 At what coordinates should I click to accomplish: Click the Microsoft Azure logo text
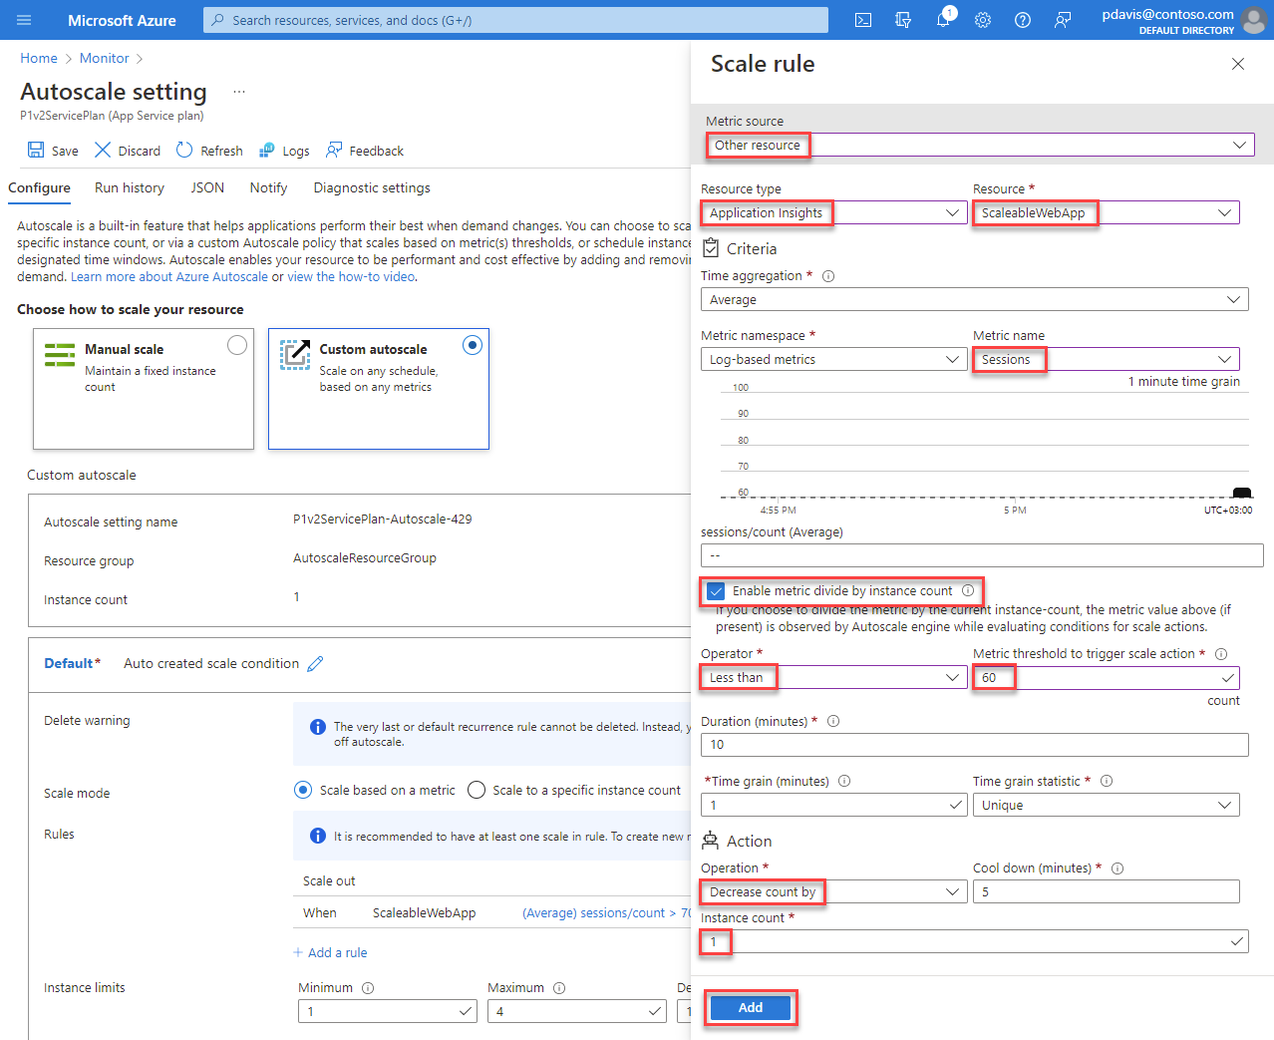[x=122, y=20]
